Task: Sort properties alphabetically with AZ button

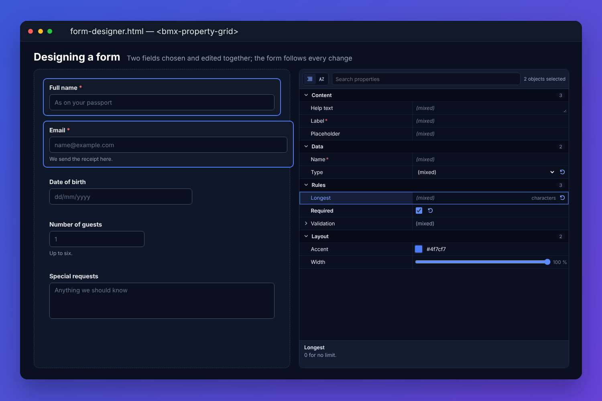Action: click(321, 79)
